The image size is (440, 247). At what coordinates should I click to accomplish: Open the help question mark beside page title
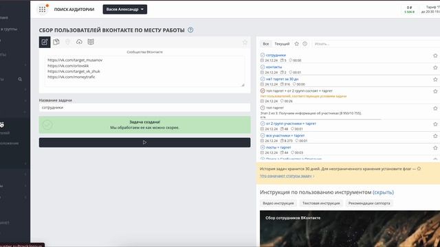point(190,30)
